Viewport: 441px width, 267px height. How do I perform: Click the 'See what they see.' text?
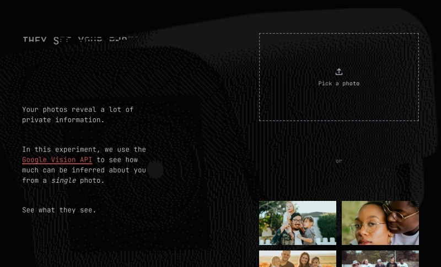click(x=59, y=210)
